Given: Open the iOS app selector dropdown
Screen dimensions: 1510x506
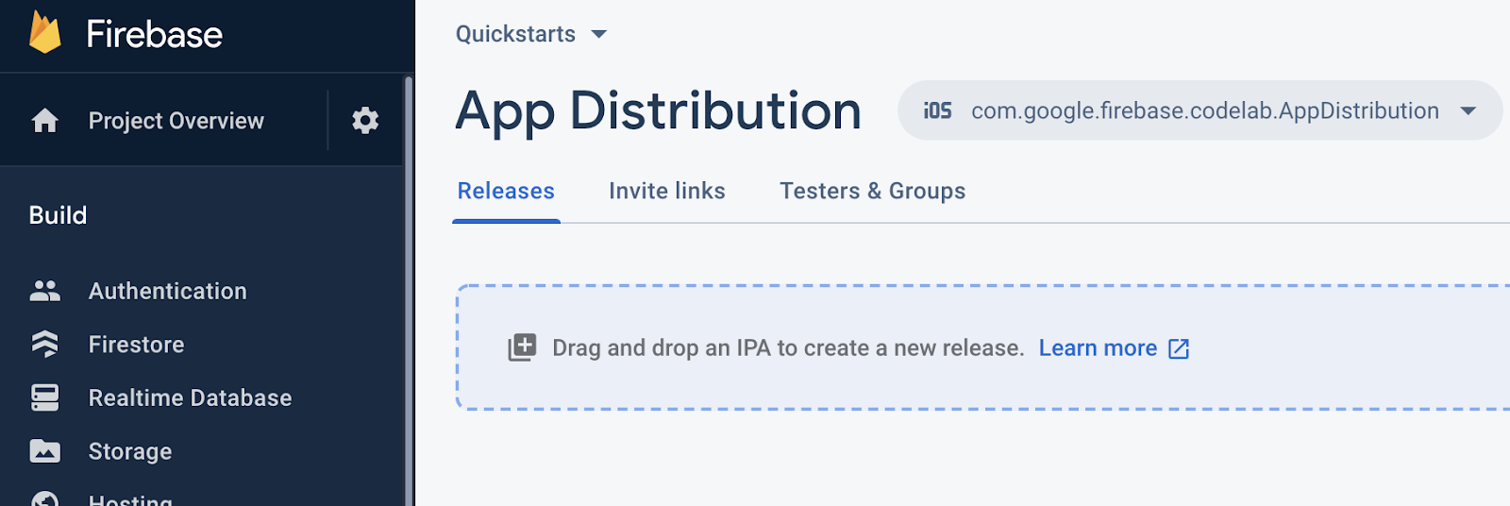Looking at the screenshot, I should 1199,110.
